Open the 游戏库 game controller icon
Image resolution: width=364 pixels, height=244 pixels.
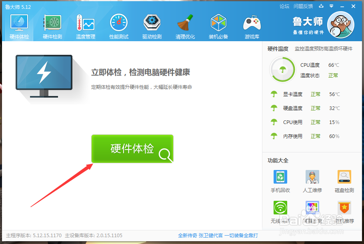[252, 27]
